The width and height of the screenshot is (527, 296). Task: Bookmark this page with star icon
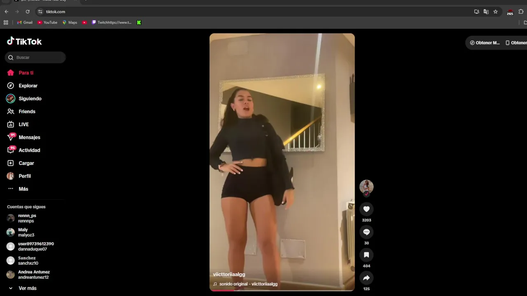pos(495,12)
